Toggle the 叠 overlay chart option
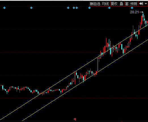 tap(122, 4)
